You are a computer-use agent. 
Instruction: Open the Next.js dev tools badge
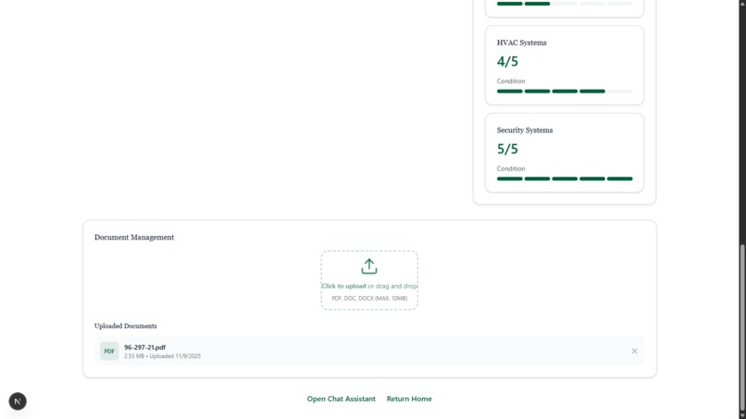(x=18, y=401)
